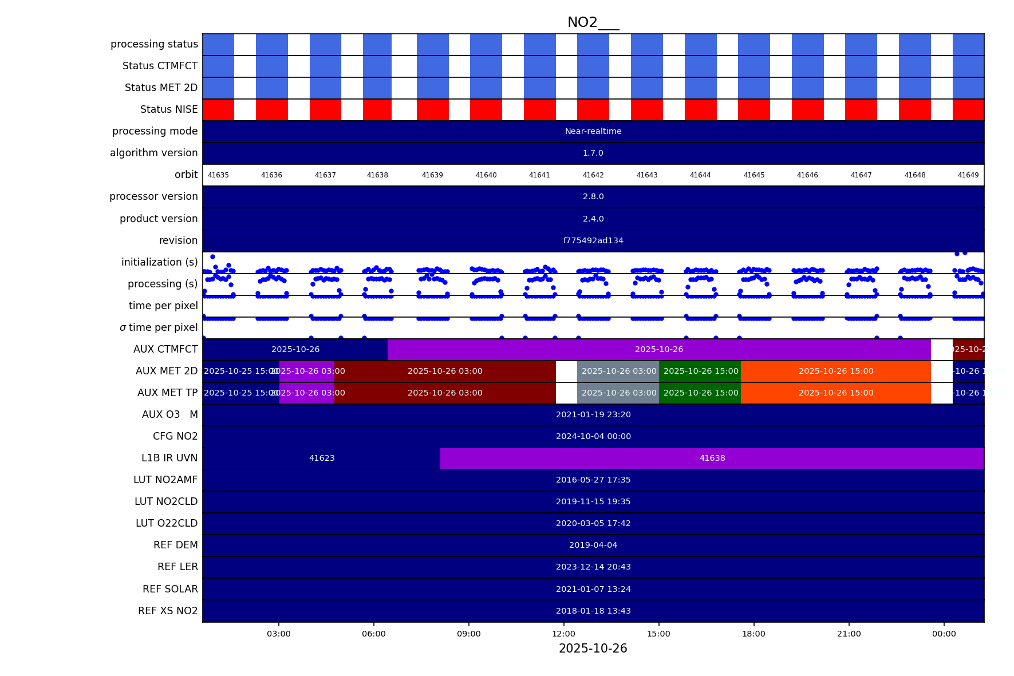Select orbit number 41642 label
This screenshot has width=1014, height=676.
click(x=593, y=175)
